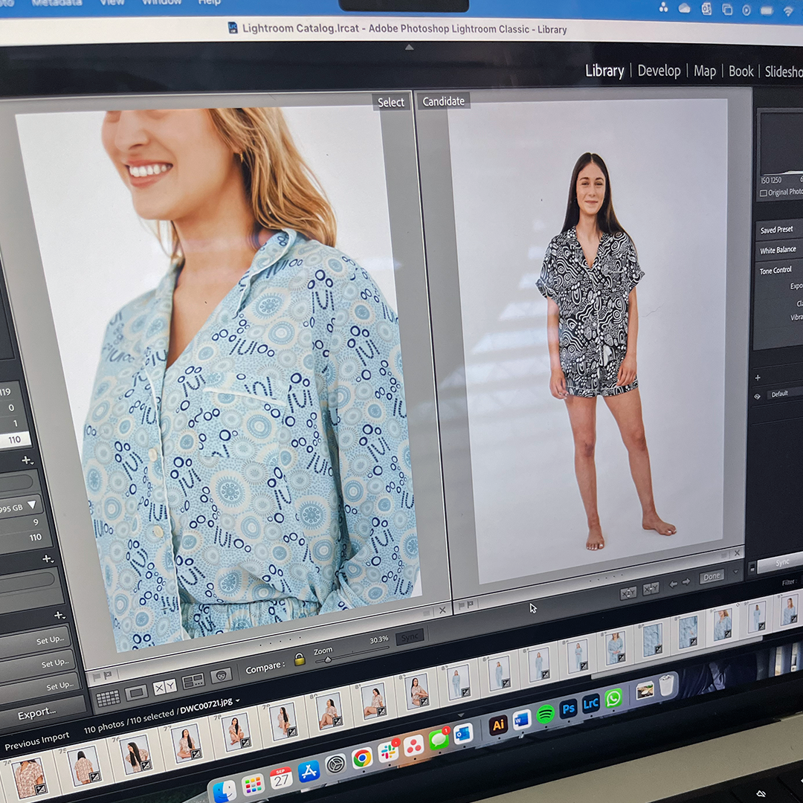Open the White Balance dropdown
Screen dimensions: 803x803
click(x=778, y=250)
